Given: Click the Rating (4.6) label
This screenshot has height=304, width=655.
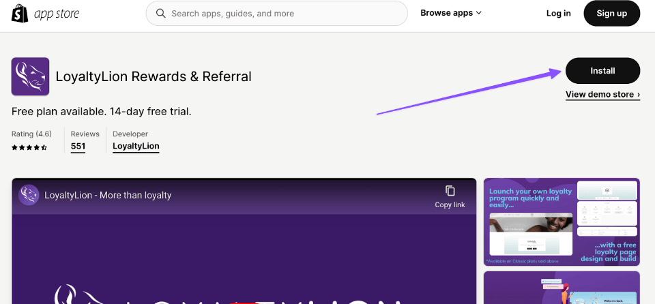Looking at the screenshot, I should click(32, 134).
